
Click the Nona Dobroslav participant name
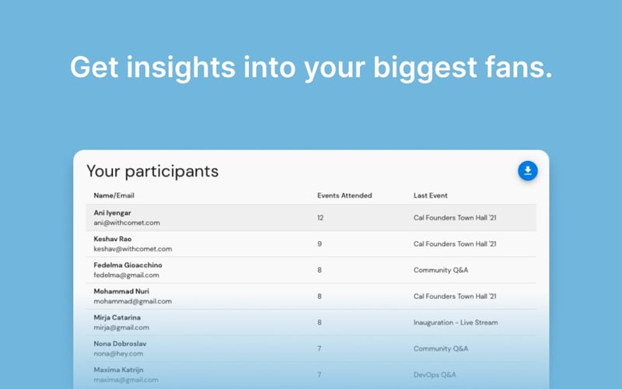point(120,343)
